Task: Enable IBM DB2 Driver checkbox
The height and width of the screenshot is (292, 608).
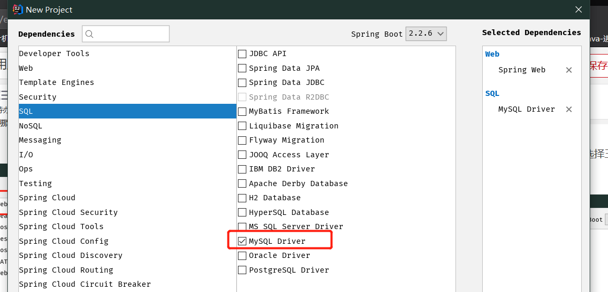Action: [242, 169]
